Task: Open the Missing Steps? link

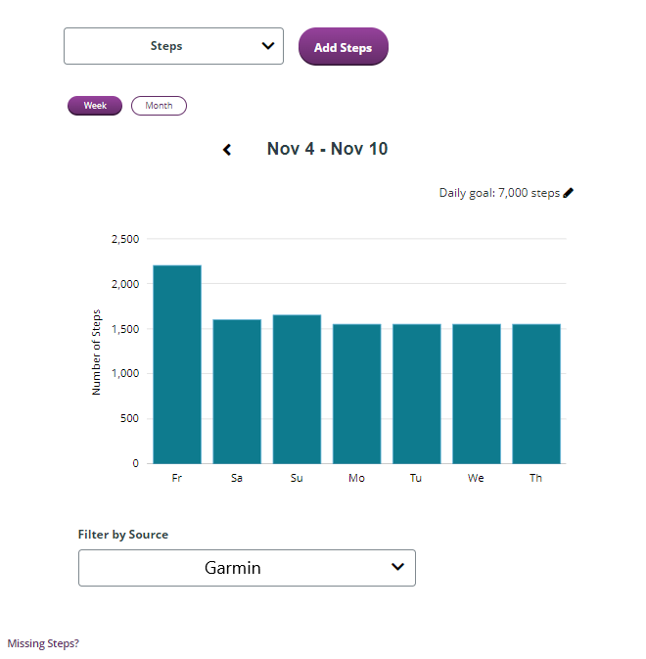Action: pos(43,644)
